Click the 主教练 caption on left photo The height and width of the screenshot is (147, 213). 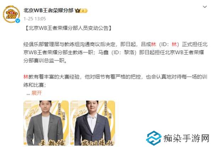[x=52, y=143]
